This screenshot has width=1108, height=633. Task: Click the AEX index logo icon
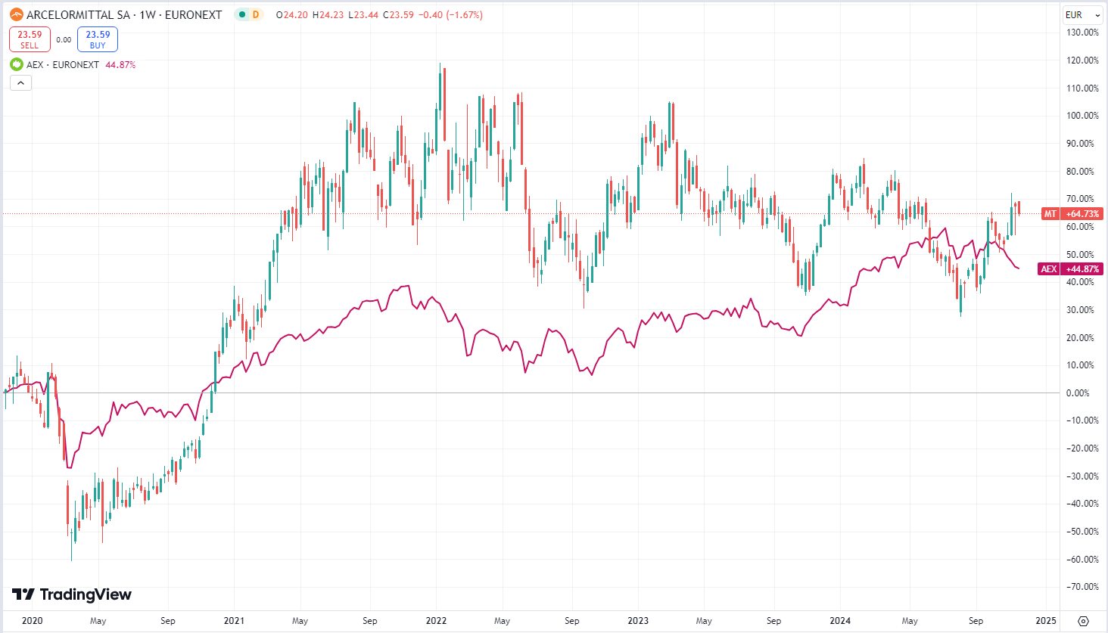pyautogui.click(x=17, y=64)
